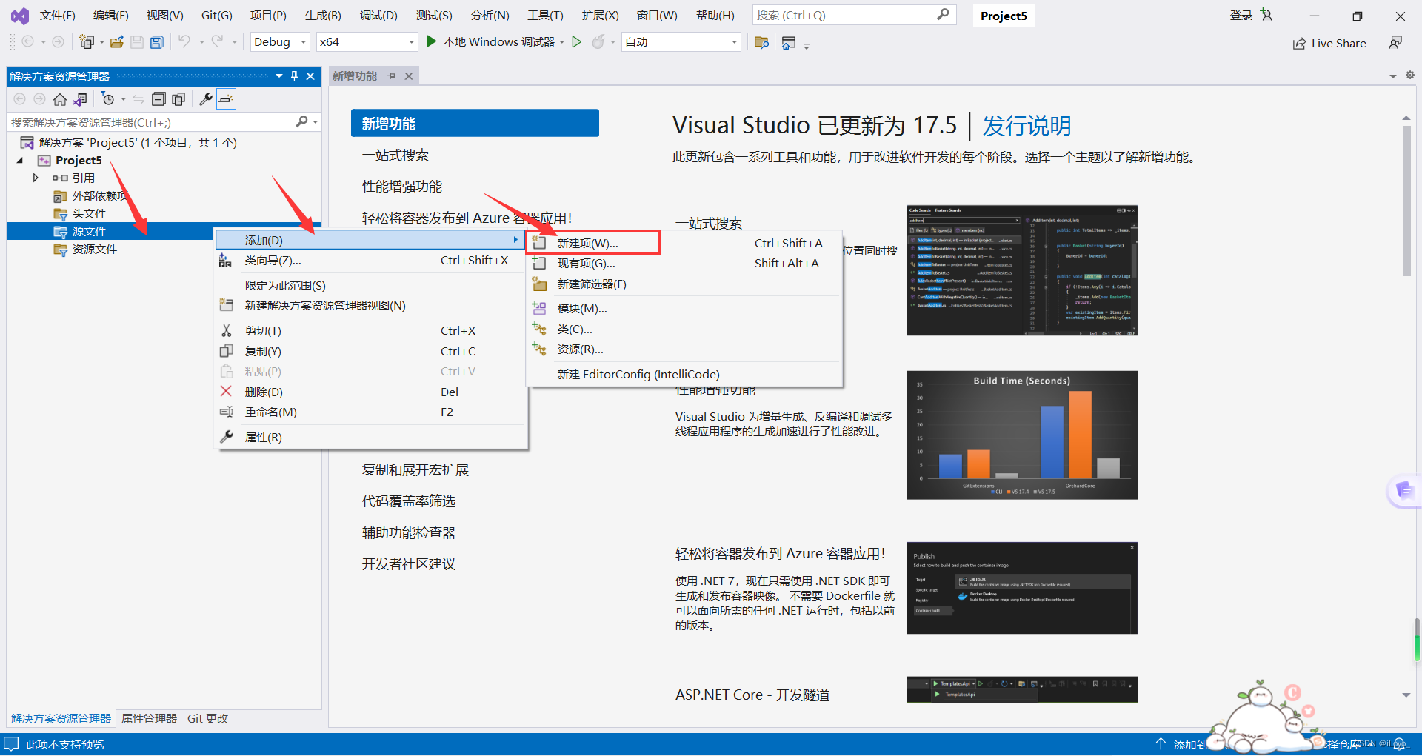Click the account settings icon next to 登录

(1266, 15)
